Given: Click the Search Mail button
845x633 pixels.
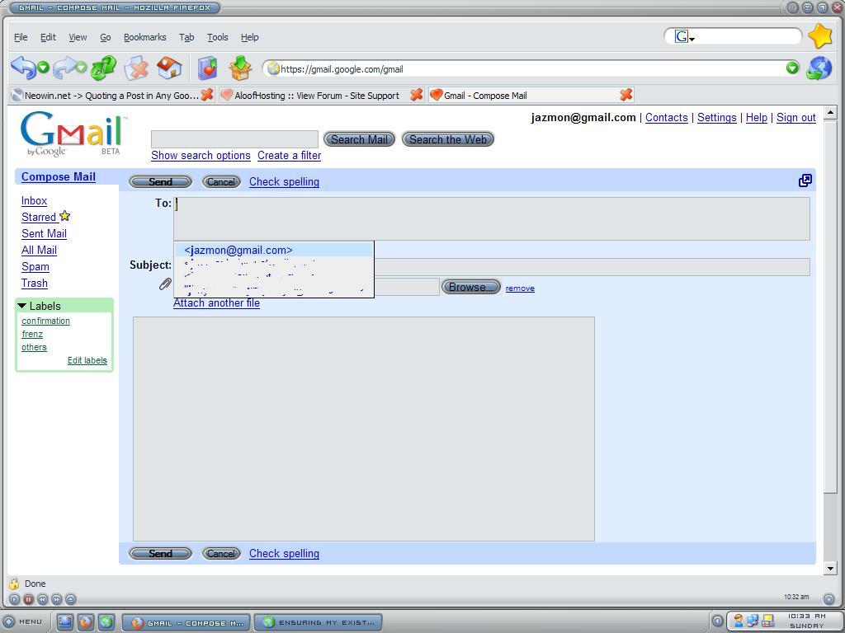Looking at the screenshot, I should click(x=359, y=139).
